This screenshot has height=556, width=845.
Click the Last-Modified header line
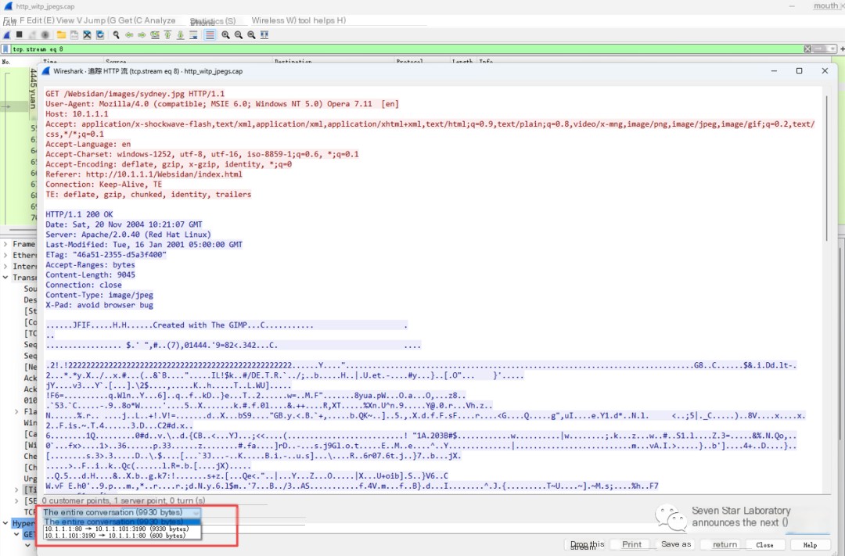coord(144,245)
